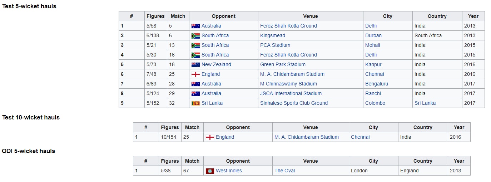Click the West Indies flag icon

tap(210, 171)
